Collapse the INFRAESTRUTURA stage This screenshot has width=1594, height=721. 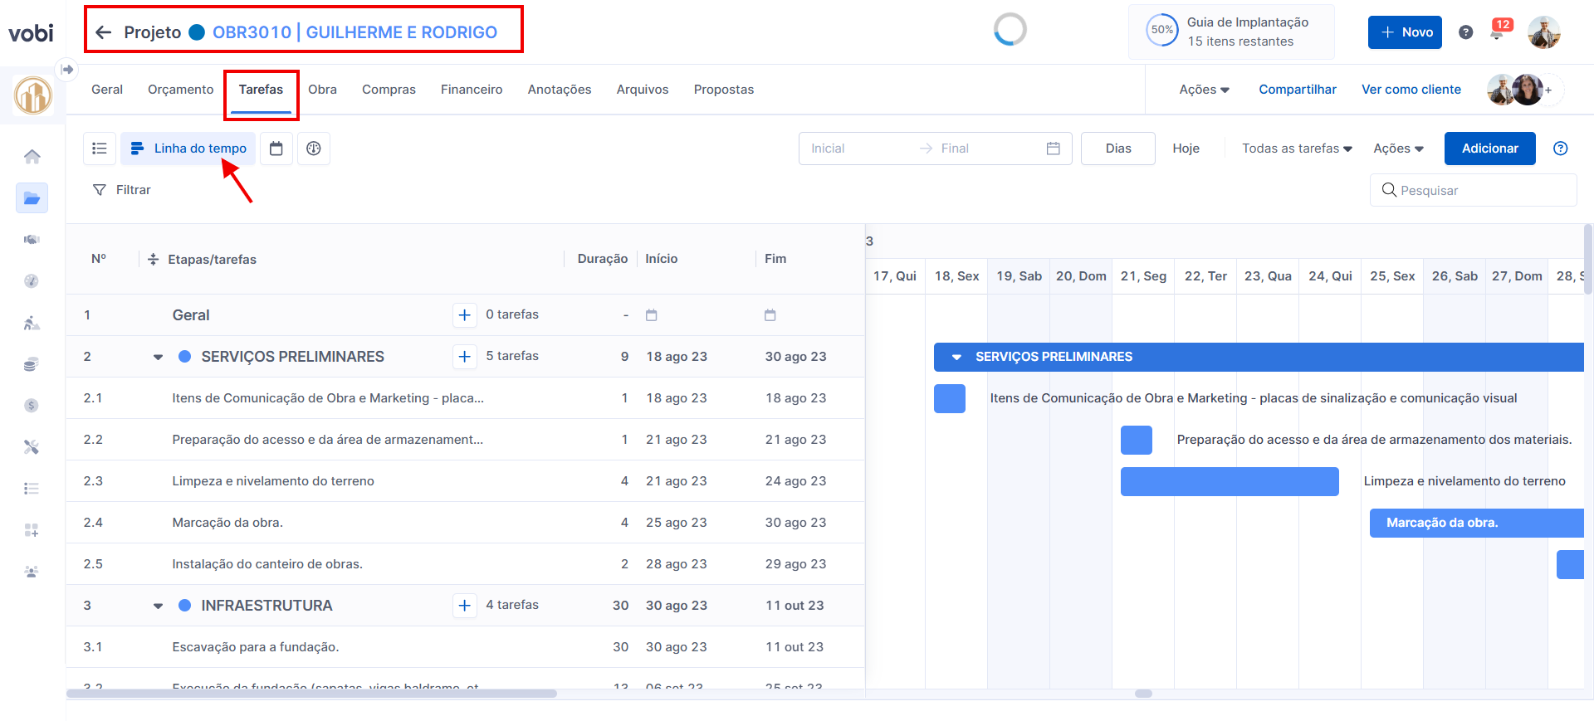[158, 607]
